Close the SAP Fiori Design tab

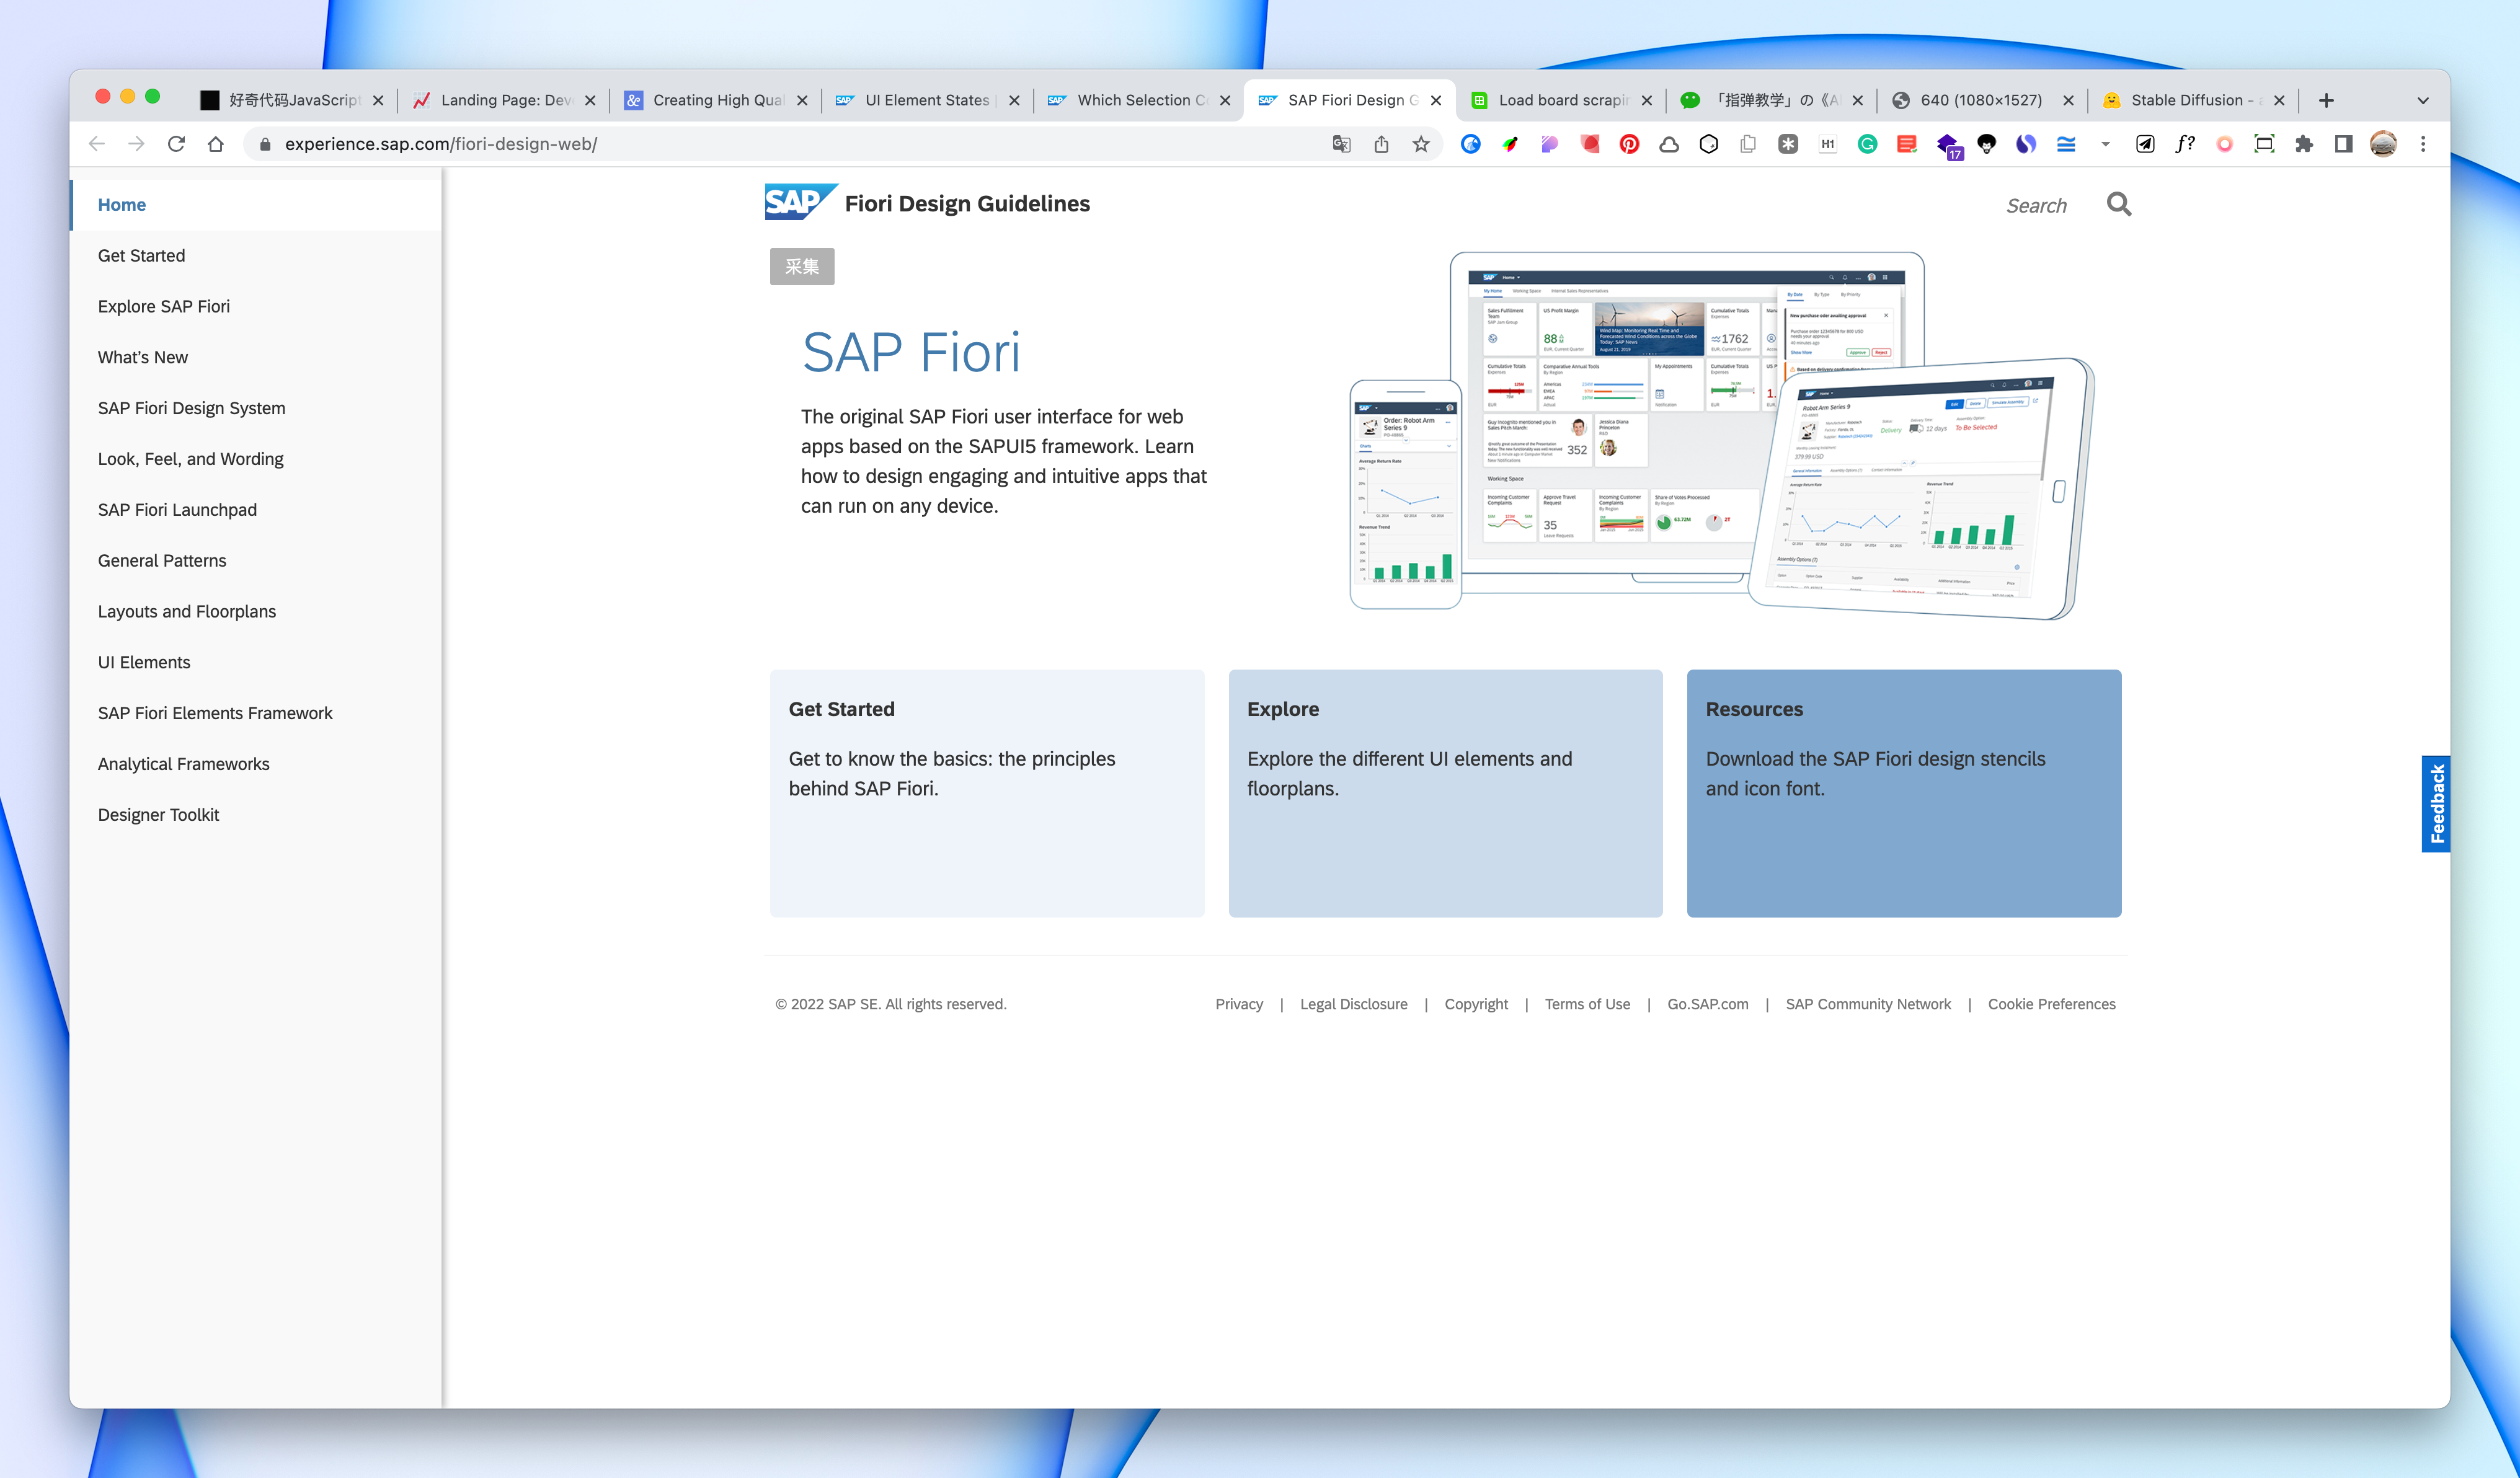coord(1436,100)
